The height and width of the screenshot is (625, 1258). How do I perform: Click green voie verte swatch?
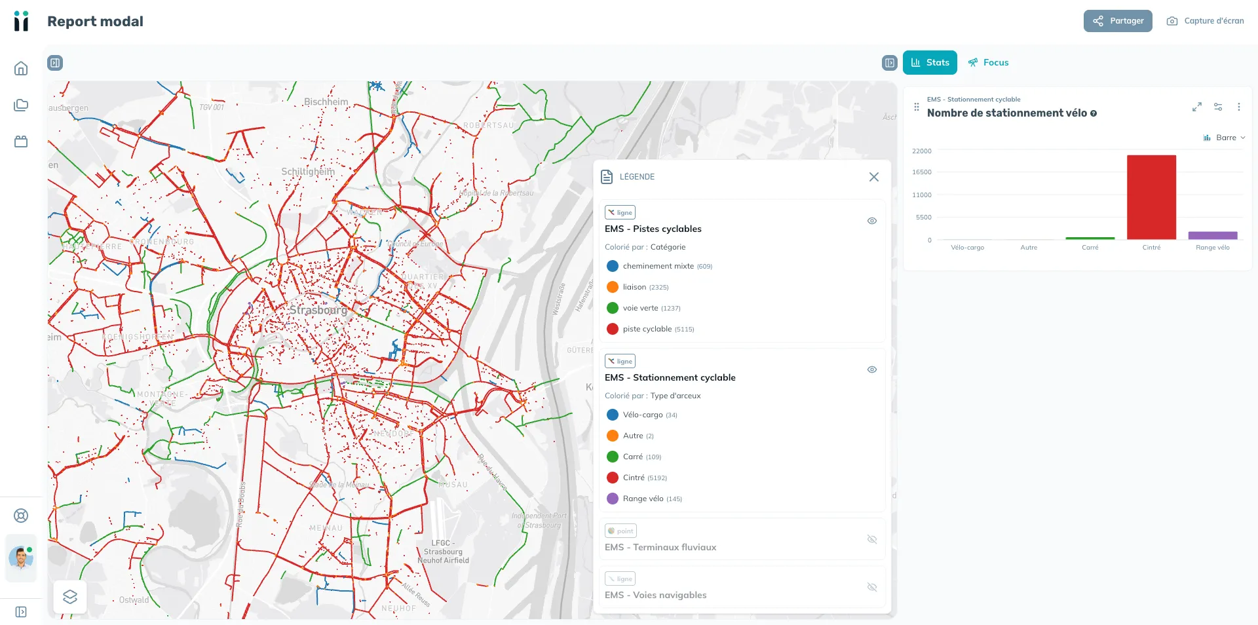point(613,308)
